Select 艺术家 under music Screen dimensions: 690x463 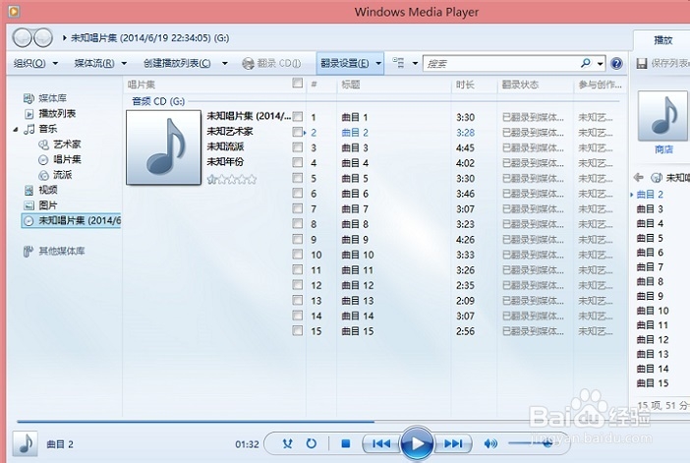point(67,145)
